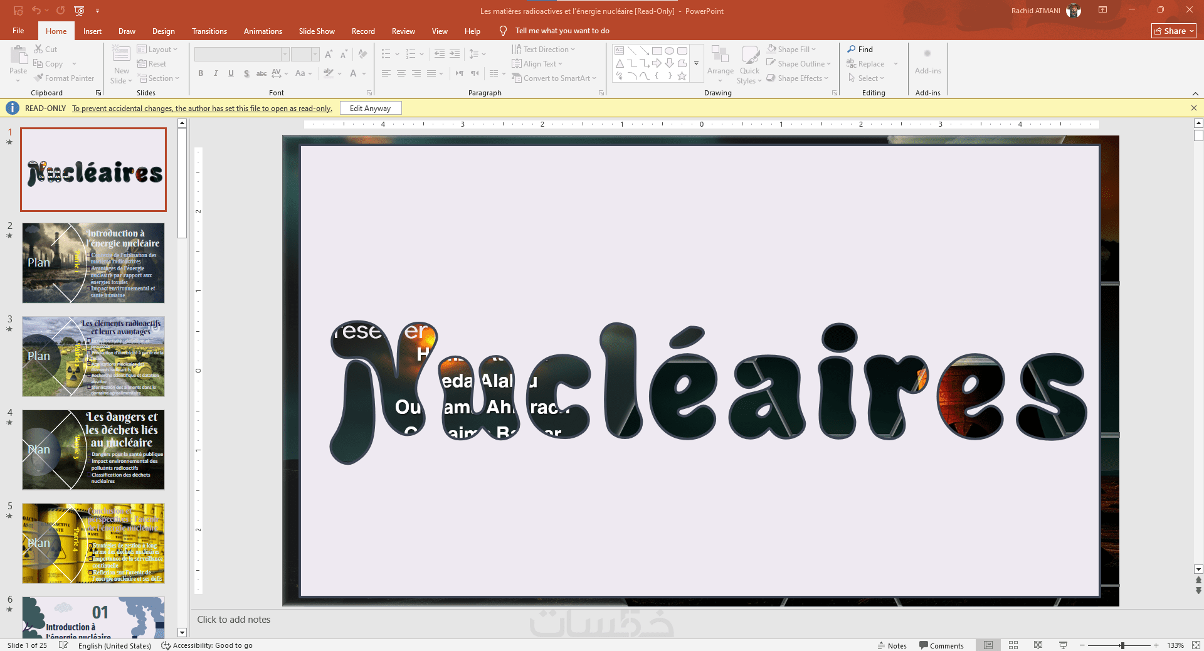Align text left
This screenshot has width=1204, height=651.
pos(386,73)
